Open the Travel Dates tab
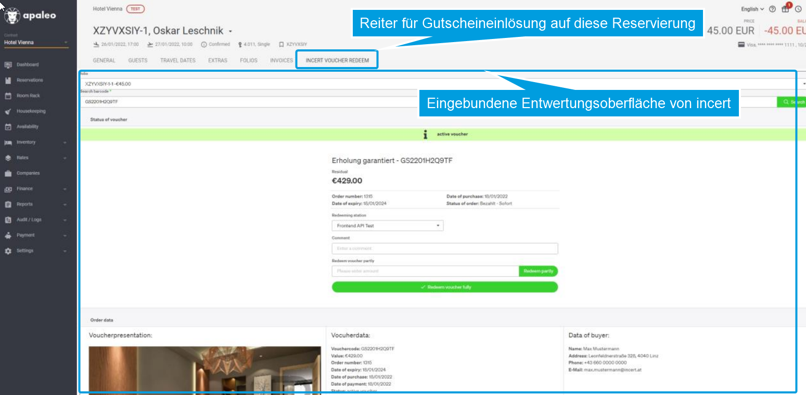The width and height of the screenshot is (806, 395). point(178,61)
